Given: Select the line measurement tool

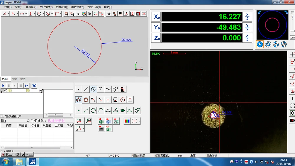Looking at the screenshot, I should coord(86,89).
